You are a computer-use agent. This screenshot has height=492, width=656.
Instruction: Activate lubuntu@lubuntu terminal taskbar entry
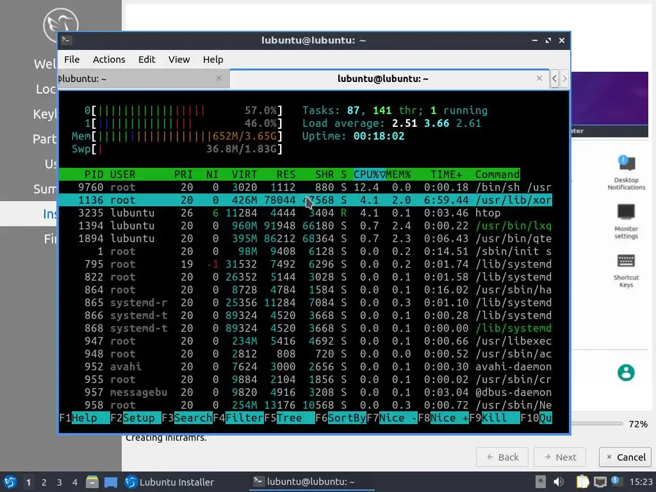click(x=311, y=482)
